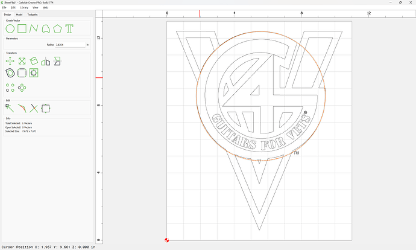The image size is (416, 250).
Task: Open the Corner rounding tool
Action: coord(22,73)
